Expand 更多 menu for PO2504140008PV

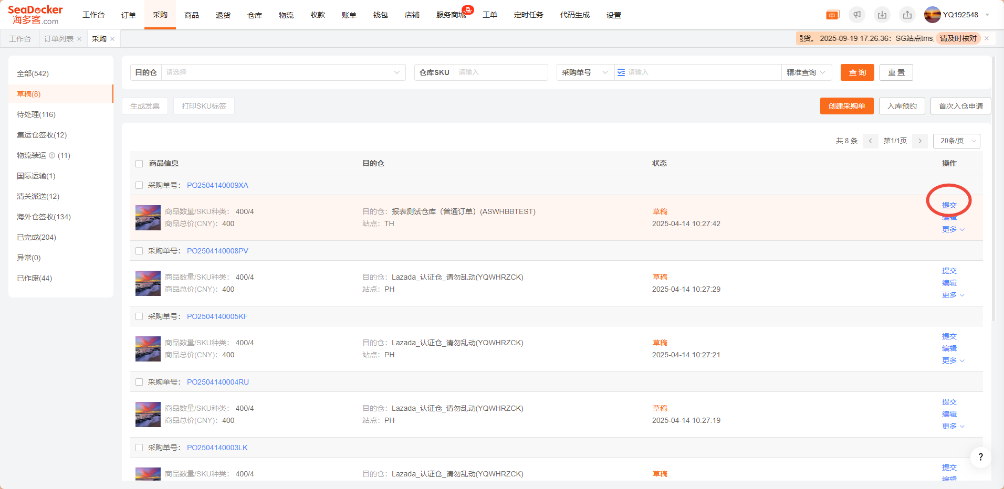[953, 295]
